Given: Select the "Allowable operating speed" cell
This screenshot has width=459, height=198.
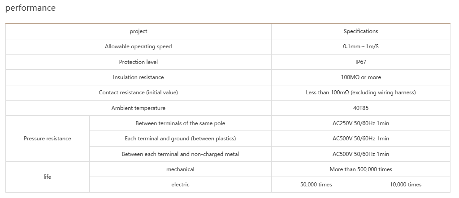Looking at the screenshot, I should tap(139, 46).
